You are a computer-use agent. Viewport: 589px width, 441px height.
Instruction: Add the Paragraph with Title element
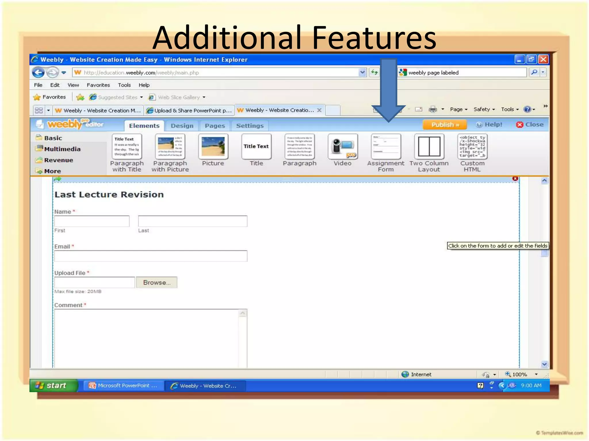click(x=127, y=153)
